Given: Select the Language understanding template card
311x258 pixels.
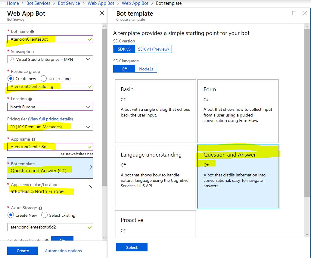Looking at the screenshot, I should coord(155,176).
